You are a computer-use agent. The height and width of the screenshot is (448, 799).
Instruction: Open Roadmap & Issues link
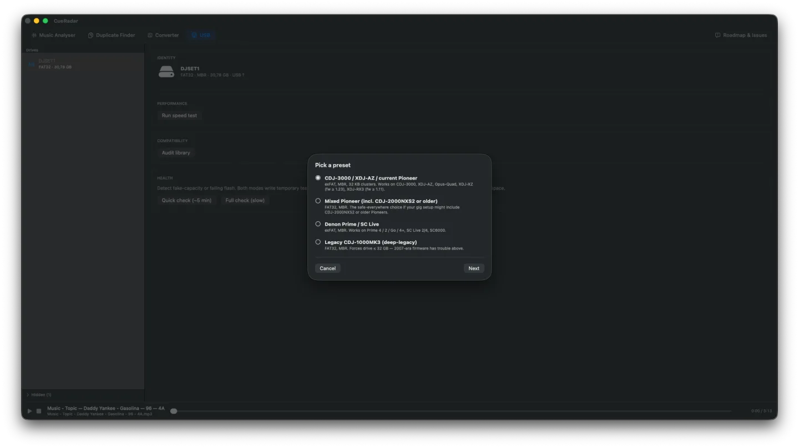click(741, 35)
